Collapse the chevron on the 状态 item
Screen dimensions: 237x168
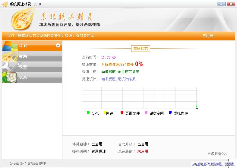tap(58, 46)
